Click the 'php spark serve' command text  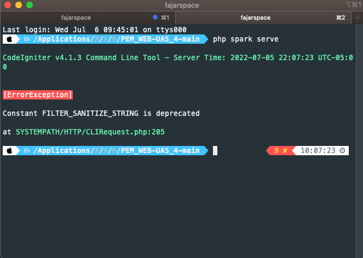246,39
